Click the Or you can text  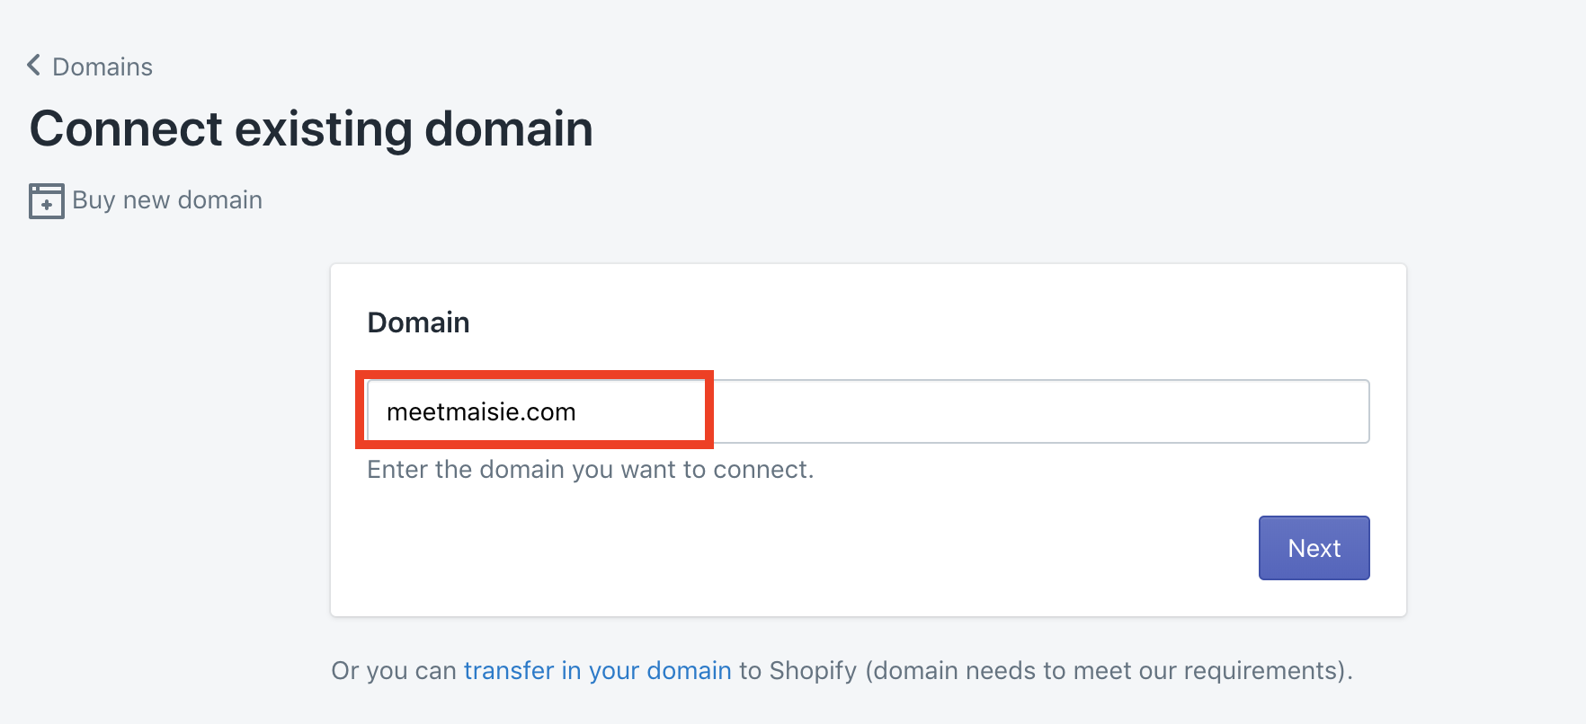(394, 670)
